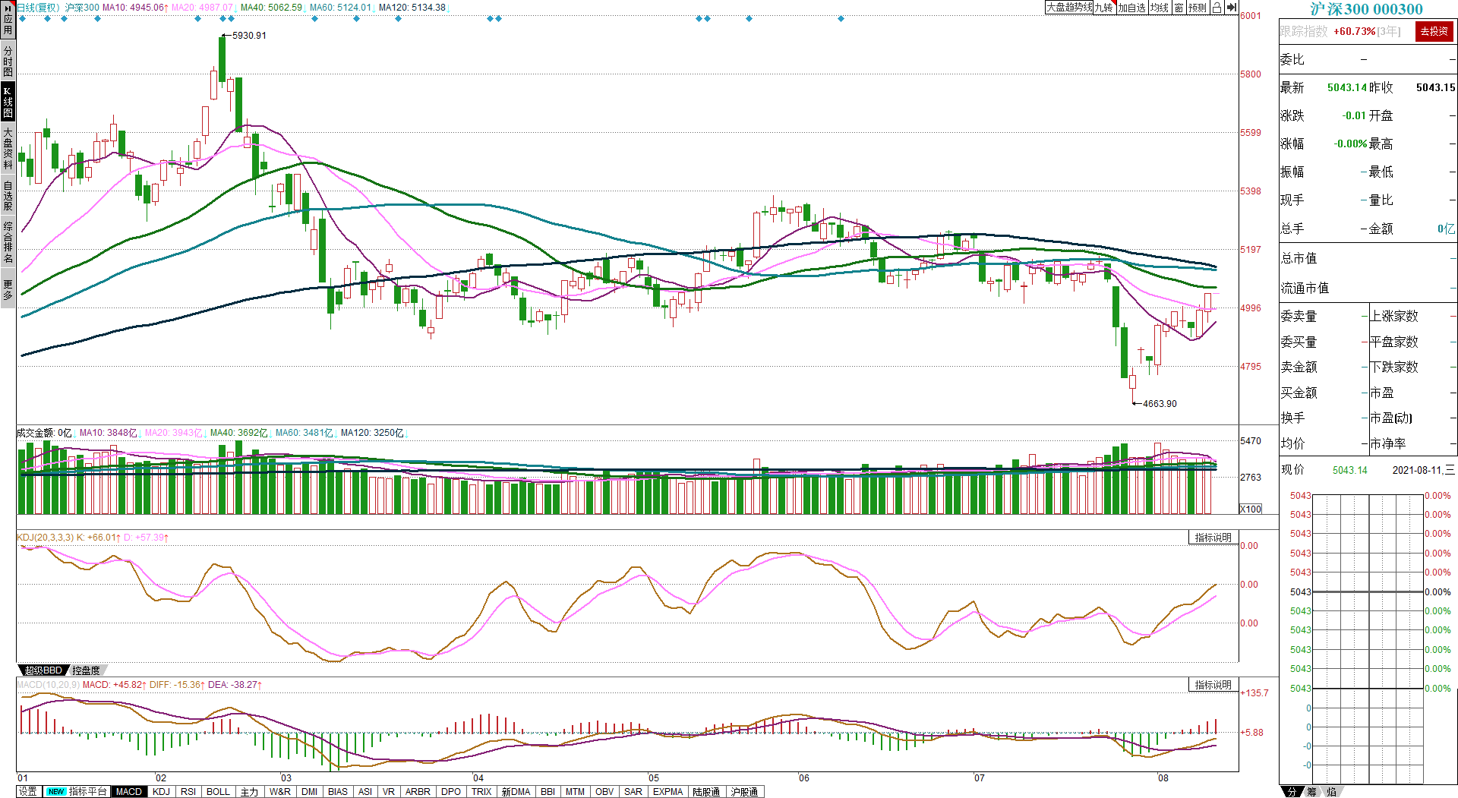
Task: Click first blue diamond event marker
Action: pyautogui.click(x=22, y=18)
